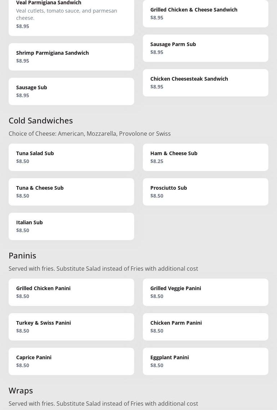This screenshot has width=277, height=410.
Task: Open the Caprice Panini item
Action: click(x=71, y=361)
